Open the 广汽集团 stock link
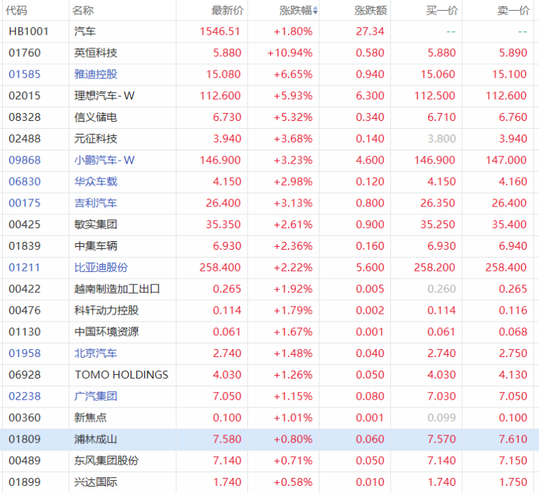The width and height of the screenshot is (539, 493). coord(96,397)
